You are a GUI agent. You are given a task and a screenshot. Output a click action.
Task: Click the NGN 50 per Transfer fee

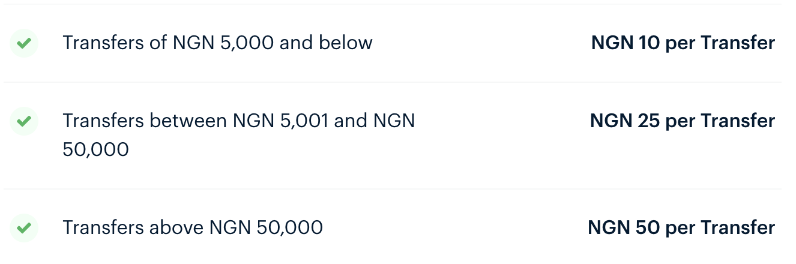pos(681,228)
